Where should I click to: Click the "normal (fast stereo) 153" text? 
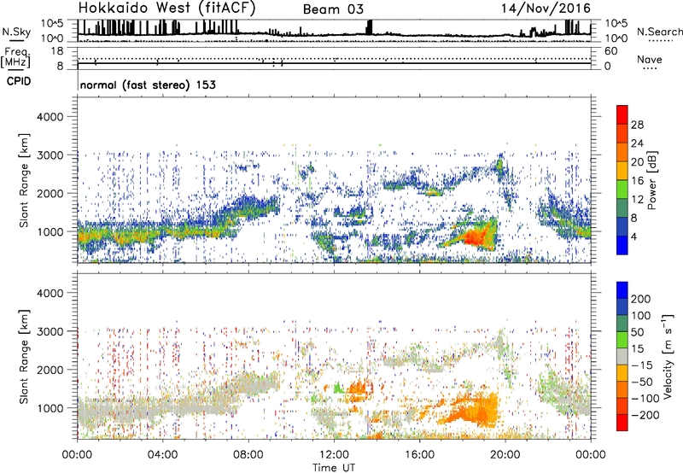pos(148,85)
